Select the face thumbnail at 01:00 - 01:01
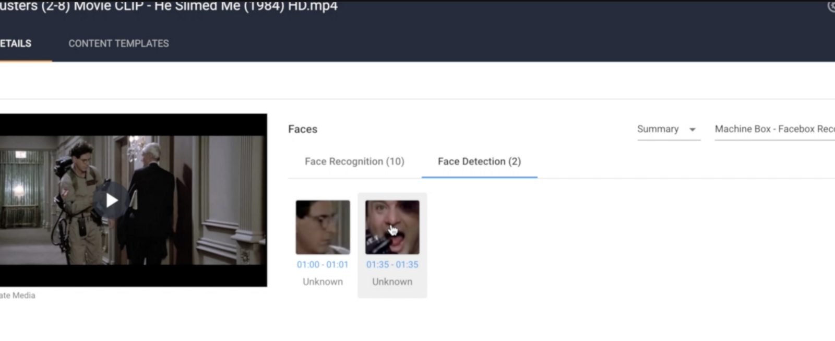Viewport: 835px width, 341px height. point(323,227)
